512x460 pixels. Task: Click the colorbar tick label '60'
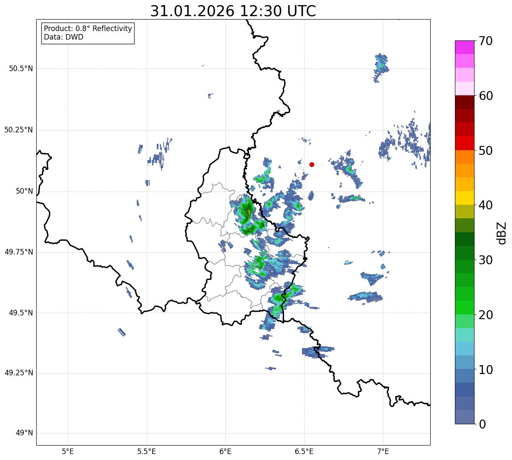coord(486,96)
